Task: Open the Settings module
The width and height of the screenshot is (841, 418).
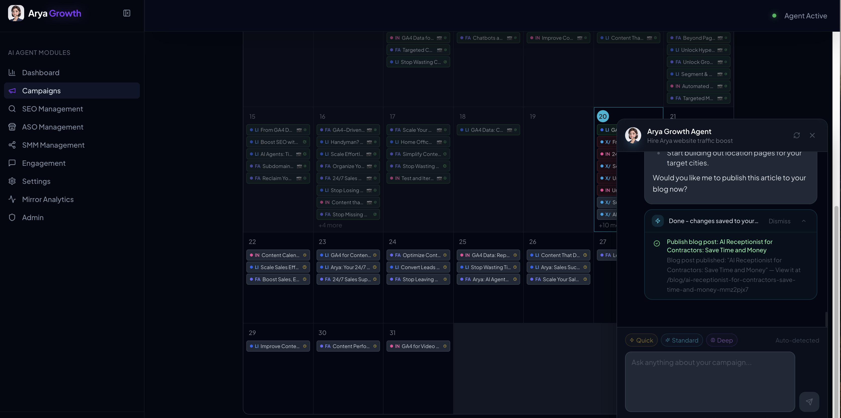Action: (x=36, y=181)
